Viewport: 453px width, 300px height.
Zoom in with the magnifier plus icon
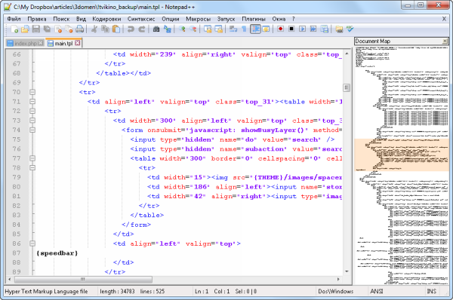[182, 29]
